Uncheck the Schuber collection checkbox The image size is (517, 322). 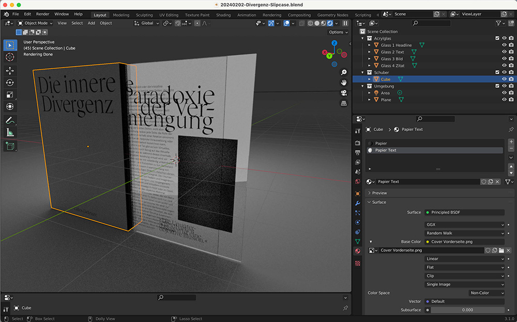point(497,72)
